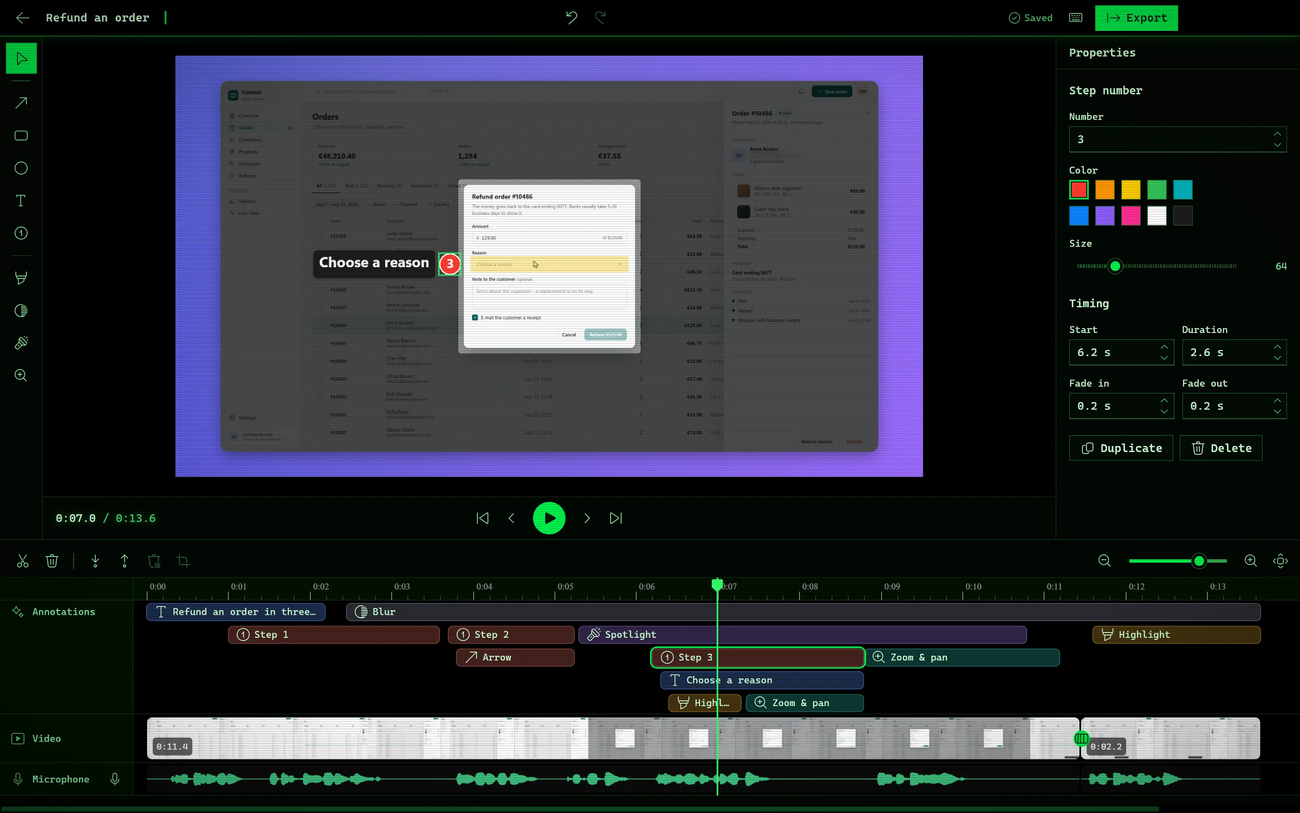
Task: Click the Duplicate button
Action: coord(1120,448)
